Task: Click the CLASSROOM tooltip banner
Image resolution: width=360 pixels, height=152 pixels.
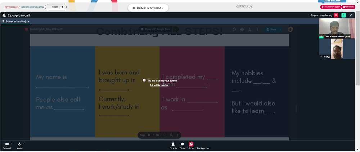Action: (x=332, y=1)
